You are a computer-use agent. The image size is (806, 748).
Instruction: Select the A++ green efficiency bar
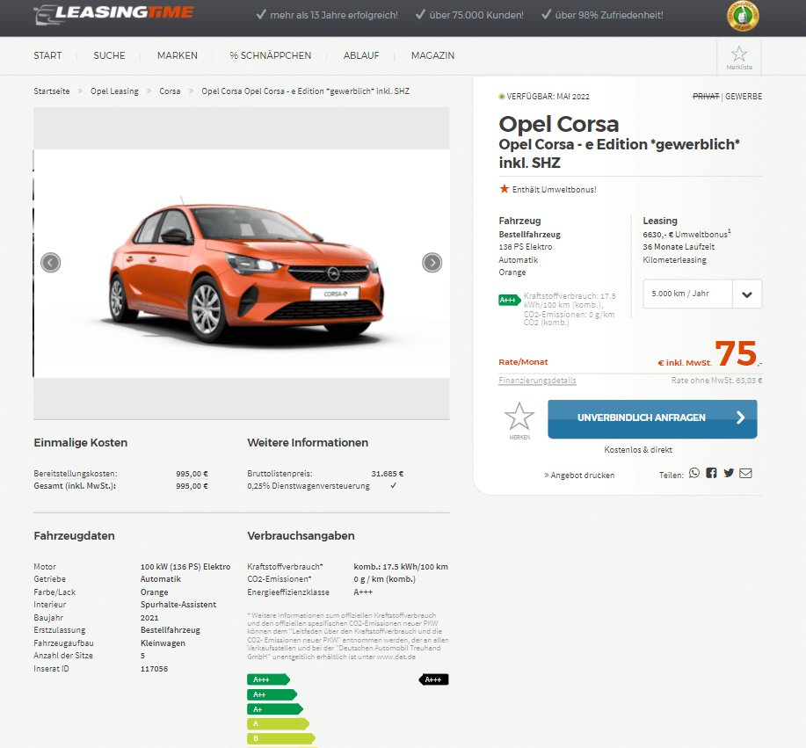pos(272,694)
